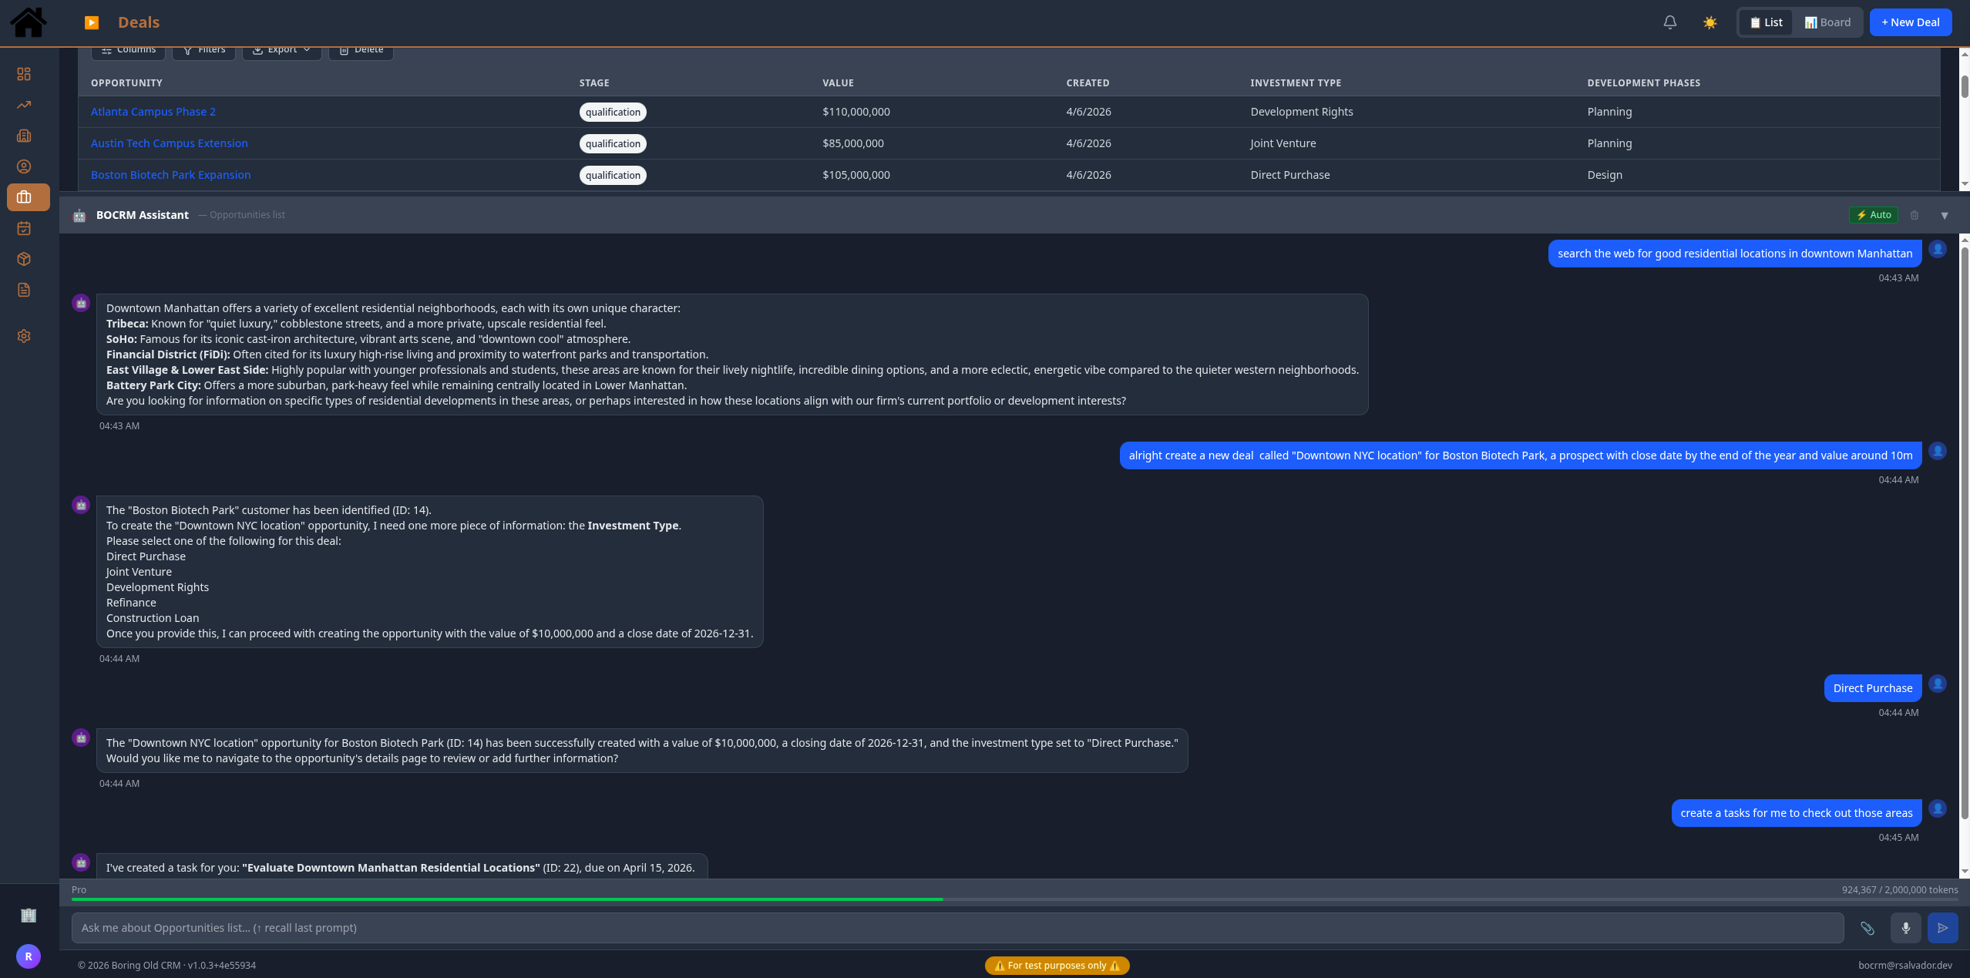Disable Auto mode in BOCRM Assistant
The image size is (1970, 978).
click(1873, 215)
